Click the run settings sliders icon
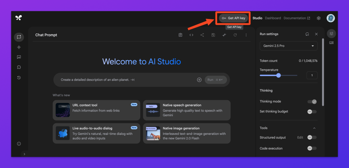Viewport: 349px width, 168px height. tap(332, 34)
